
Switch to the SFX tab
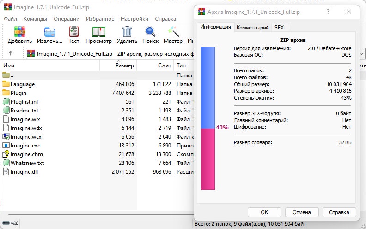(x=279, y=28)
